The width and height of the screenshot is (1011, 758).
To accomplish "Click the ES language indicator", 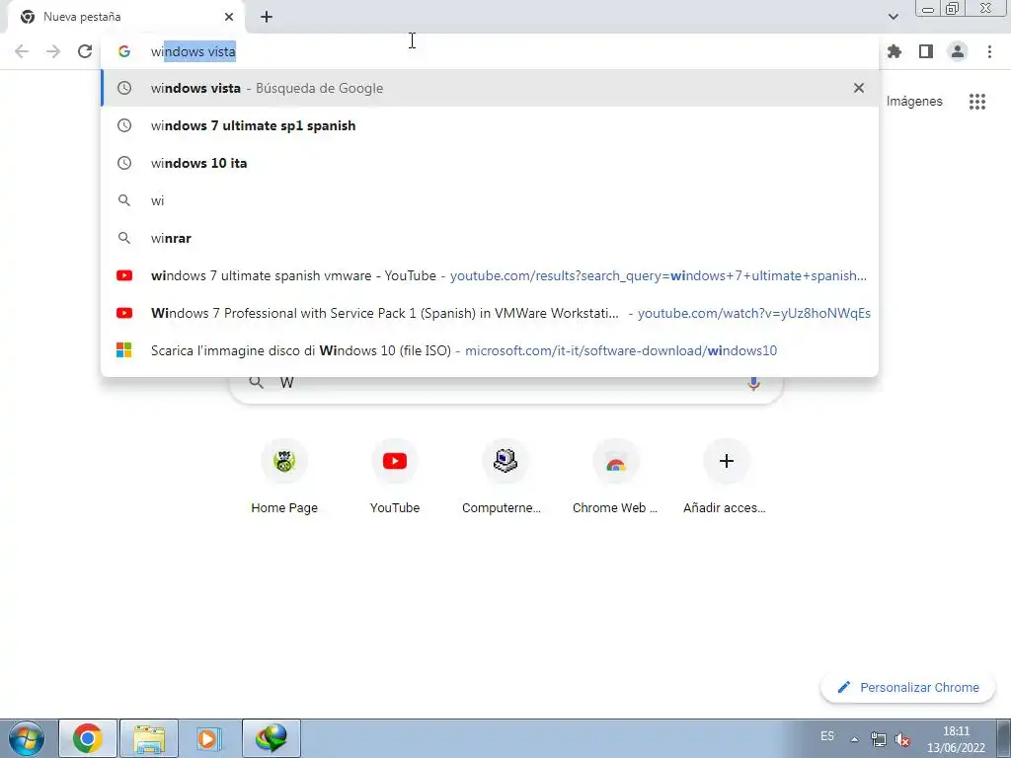I will (x=827, y=736).
